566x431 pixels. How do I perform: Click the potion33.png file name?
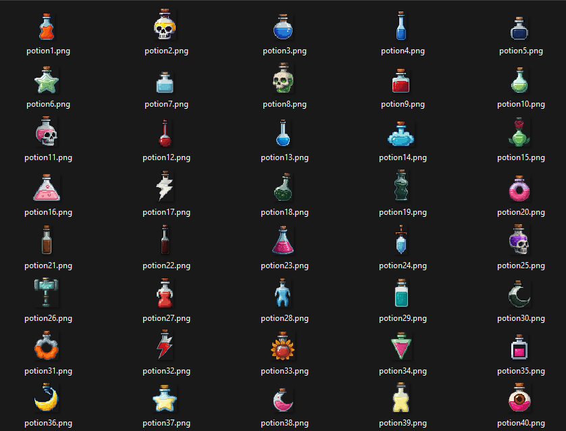pyautogui.click(x=284, y=372)
